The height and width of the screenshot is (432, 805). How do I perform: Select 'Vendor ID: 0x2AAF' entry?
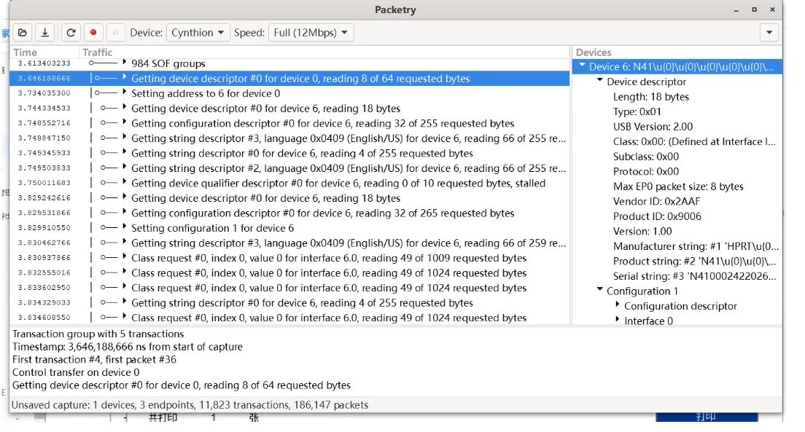[x=656, y=201]
